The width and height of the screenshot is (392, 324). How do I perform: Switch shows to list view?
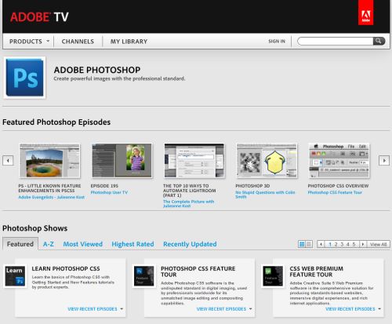point(309,244)
